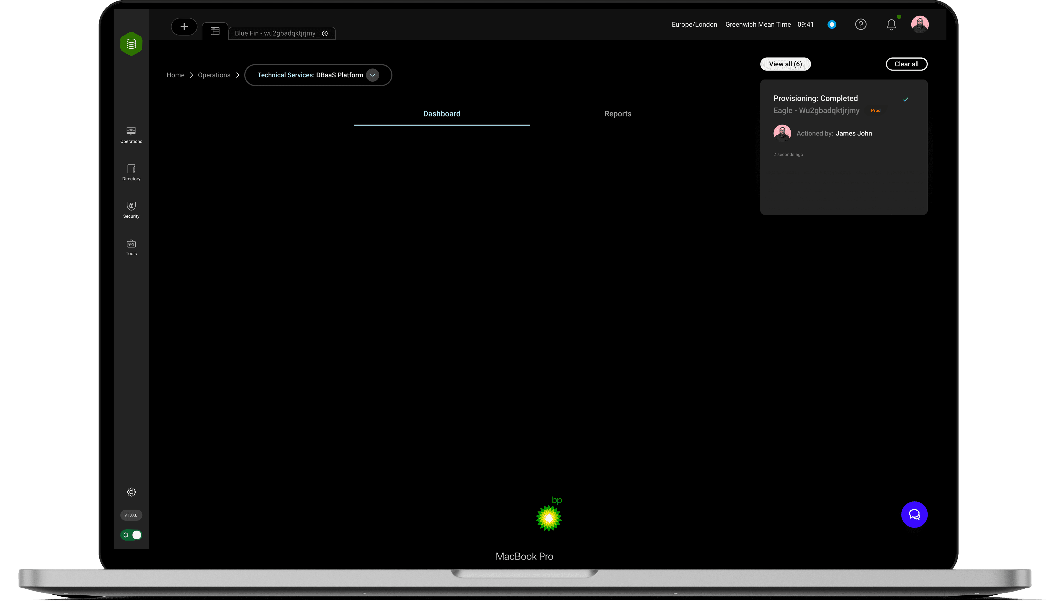Mark Provisioning notification checkmark
This screenshot has height=601, width=1050.
point(905,99)
